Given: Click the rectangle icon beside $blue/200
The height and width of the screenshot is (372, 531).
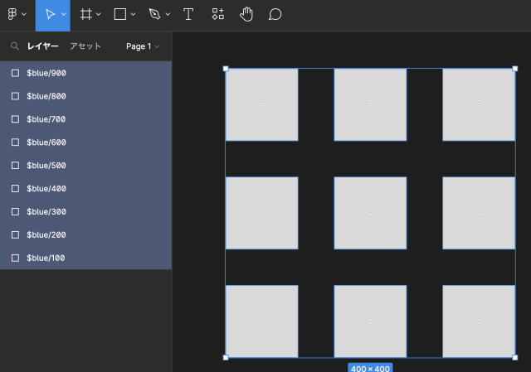Looking at the screenshot, I should (15, 234).
